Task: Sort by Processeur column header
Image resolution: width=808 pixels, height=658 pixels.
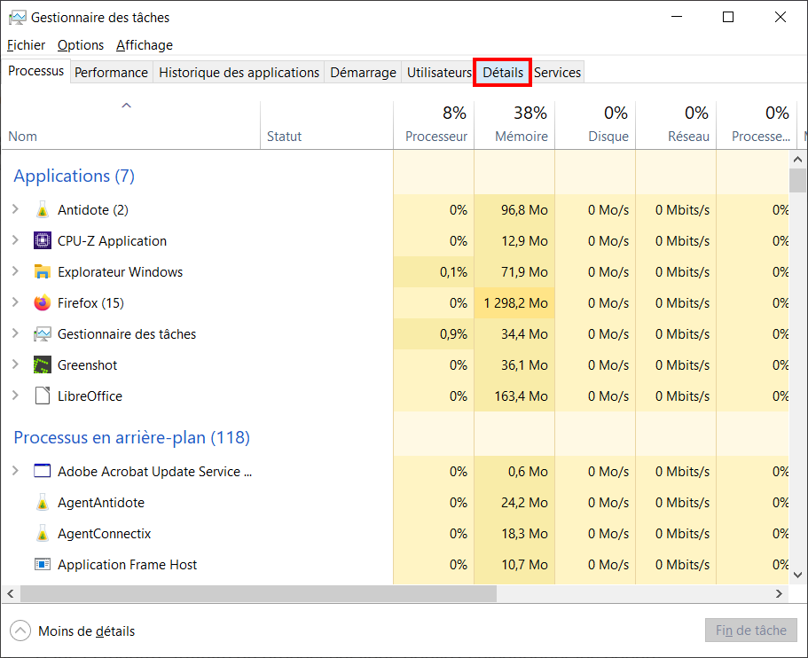Action: (434, 125)
